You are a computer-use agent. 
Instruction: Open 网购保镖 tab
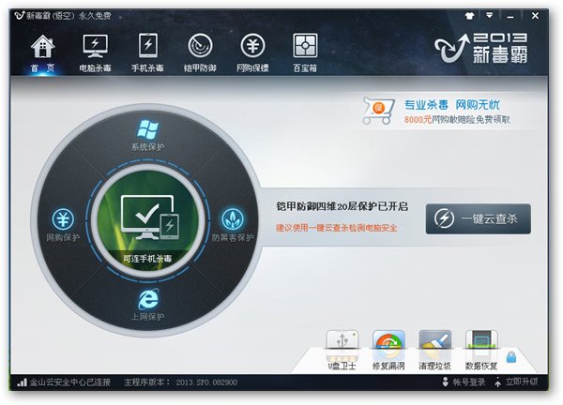[252, 53]
